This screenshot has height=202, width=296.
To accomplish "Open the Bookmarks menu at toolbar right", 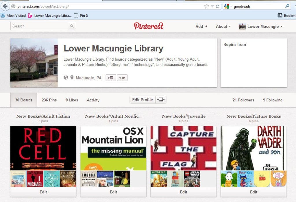I will click(x=287, y=16).
